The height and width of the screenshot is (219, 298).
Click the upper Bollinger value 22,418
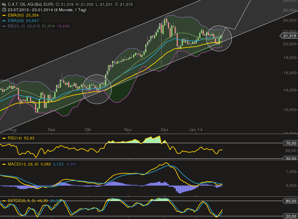pyautogui.click(x=33, y=26)
